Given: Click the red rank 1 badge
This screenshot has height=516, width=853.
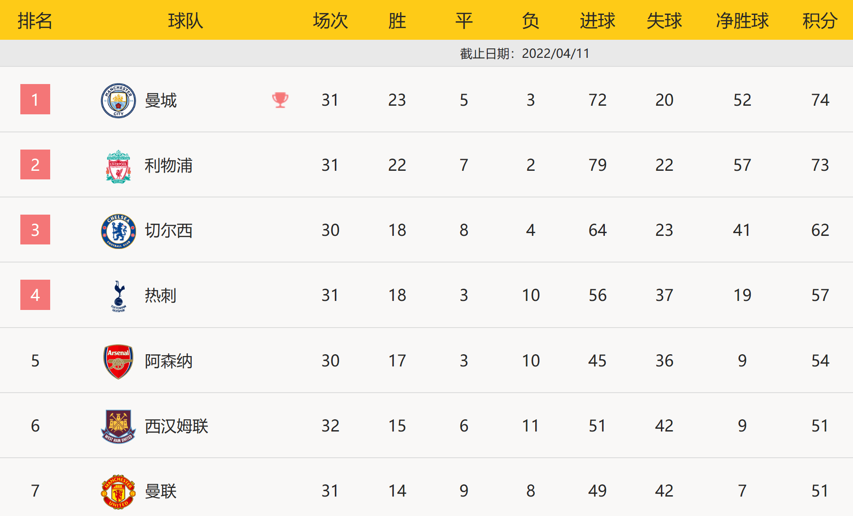Looking at the screenshot, I should click(35, 99).
